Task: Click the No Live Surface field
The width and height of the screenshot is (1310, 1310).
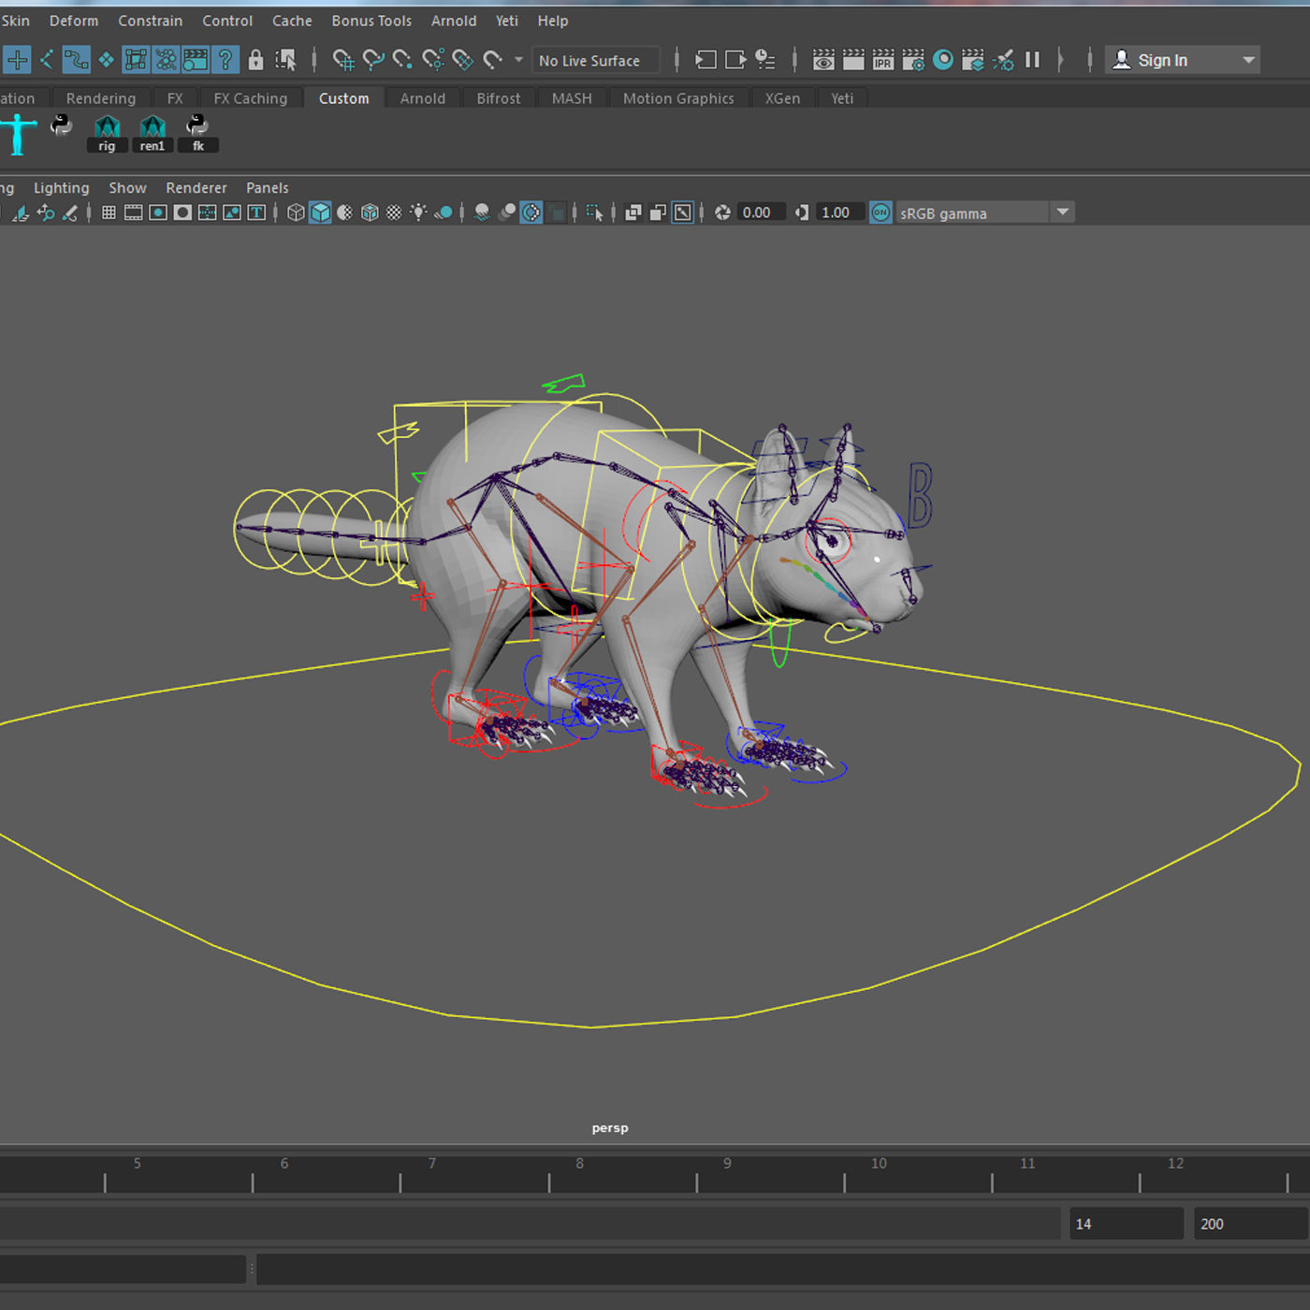Action: (596, 60)
